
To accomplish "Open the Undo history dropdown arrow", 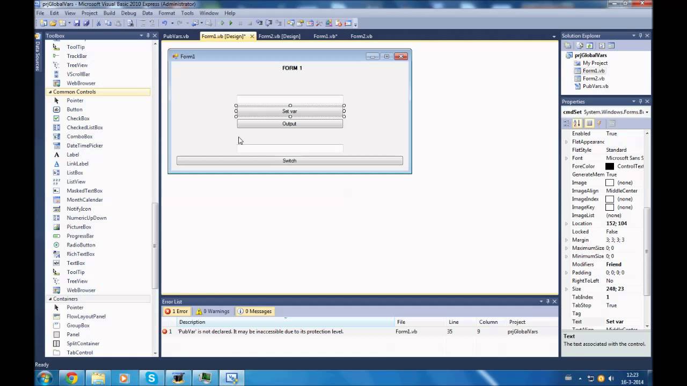I will click(172, 23).
